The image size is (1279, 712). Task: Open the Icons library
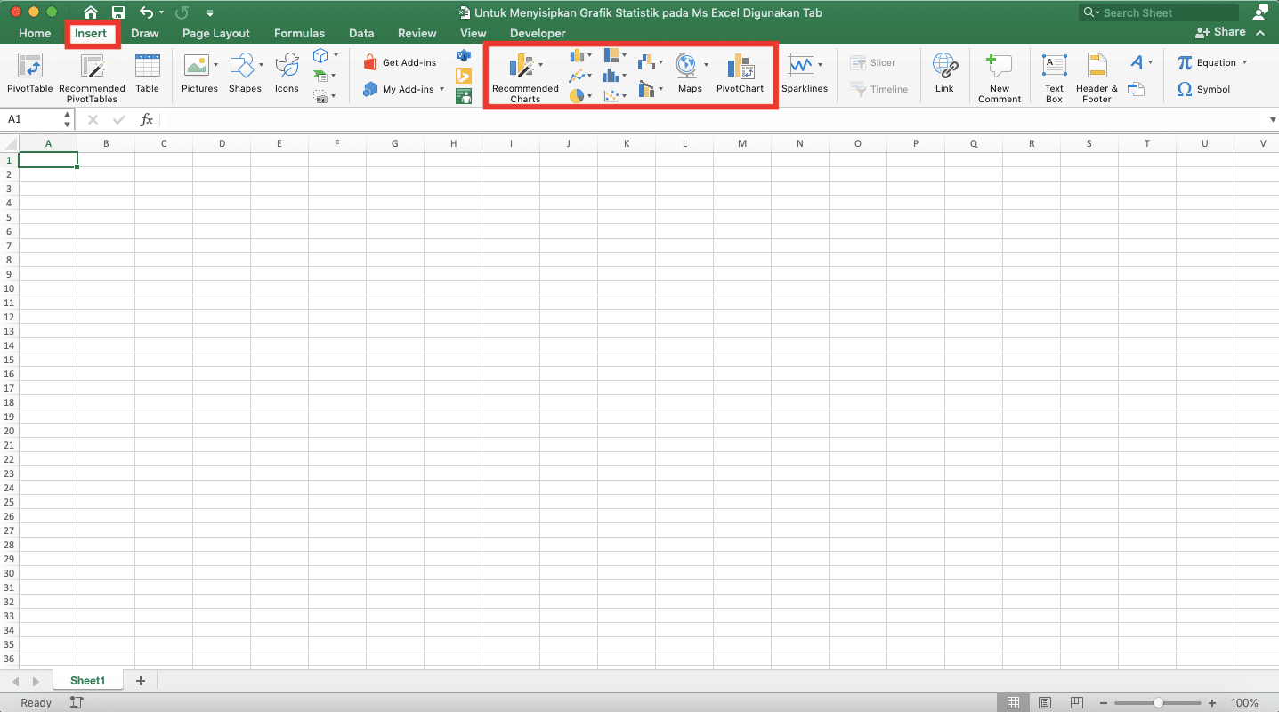pos(287,73)
